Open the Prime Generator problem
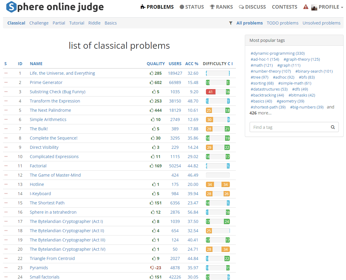This screenshot has height=280, width=346. point(46,82)
